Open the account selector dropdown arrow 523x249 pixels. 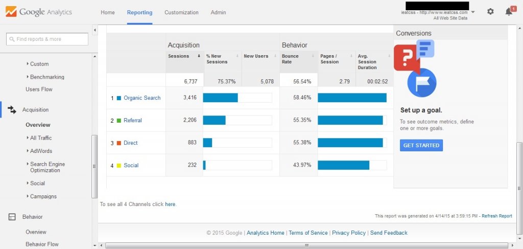point(473,12)
